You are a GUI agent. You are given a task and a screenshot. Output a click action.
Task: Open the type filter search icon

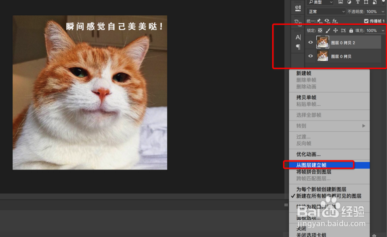click(x=310, y=2)
